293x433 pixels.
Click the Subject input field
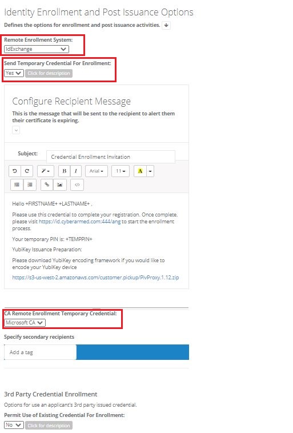coord(110,157)
